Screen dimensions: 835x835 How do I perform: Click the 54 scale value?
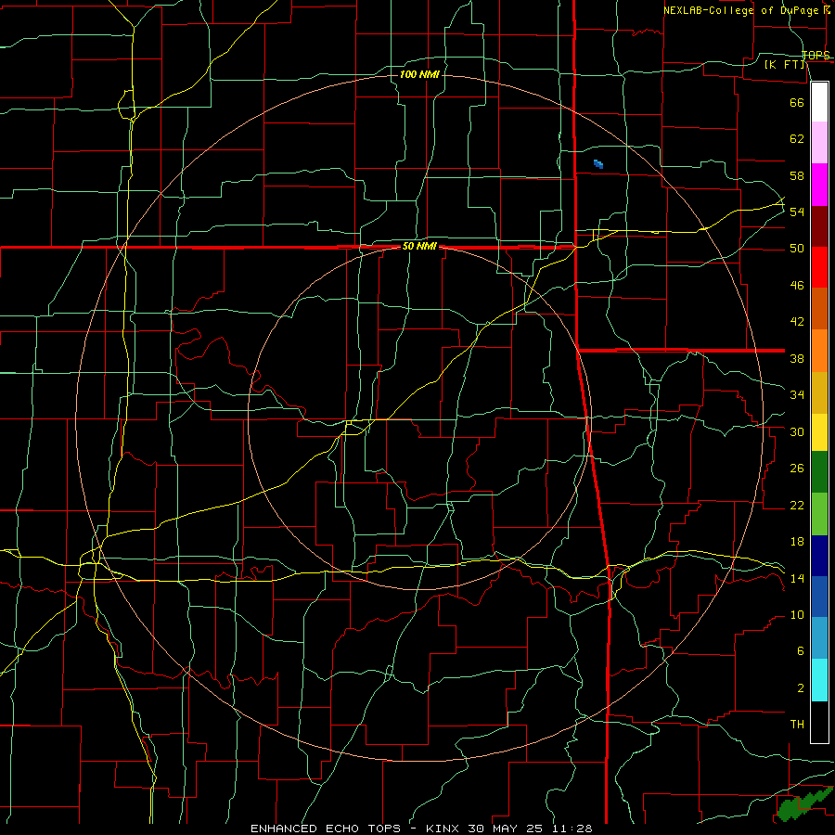[797, 212]
